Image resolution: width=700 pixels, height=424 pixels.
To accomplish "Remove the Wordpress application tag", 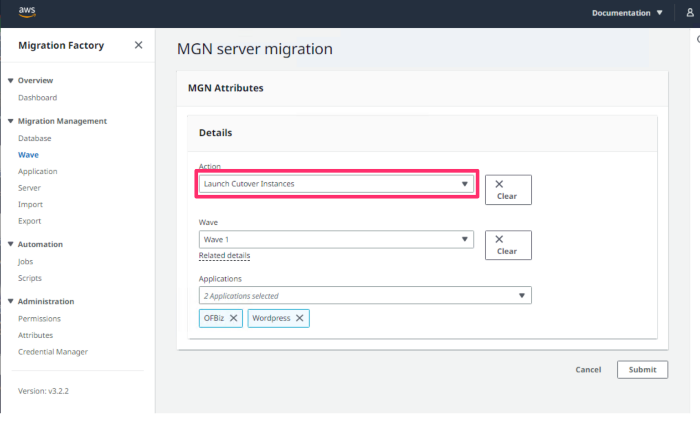I will click(300, 318).
